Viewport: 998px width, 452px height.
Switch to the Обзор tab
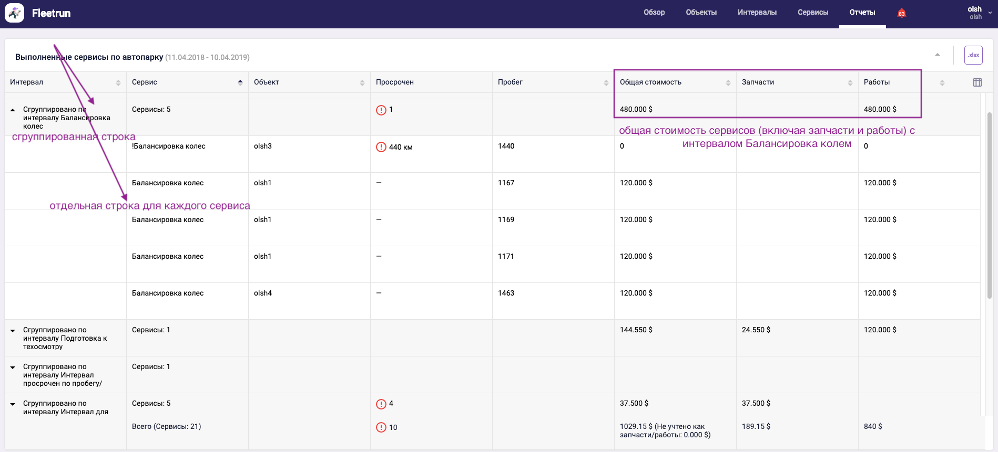click(654, 13)
